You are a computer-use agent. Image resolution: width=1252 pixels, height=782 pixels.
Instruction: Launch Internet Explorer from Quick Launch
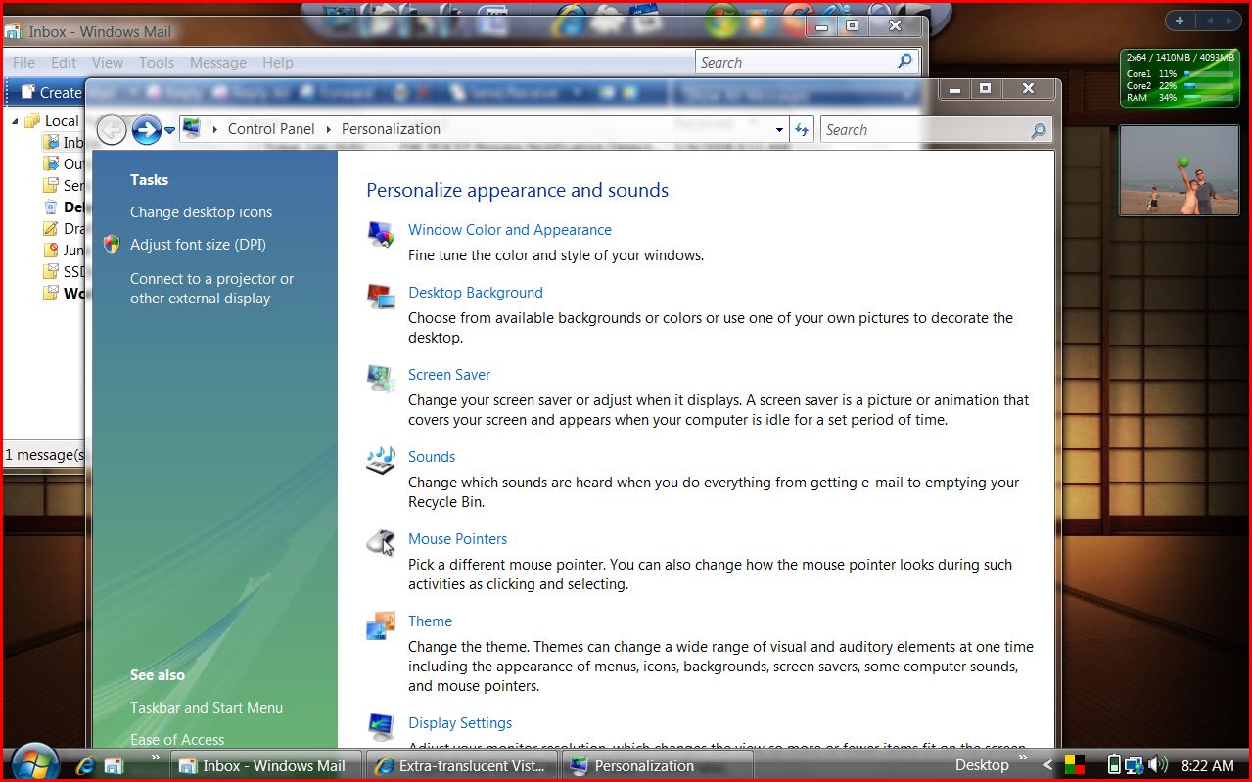click(85, 765)
